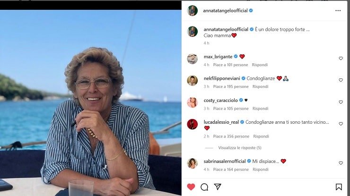Open the annatatangeloofficial header username

coord(224,10)
